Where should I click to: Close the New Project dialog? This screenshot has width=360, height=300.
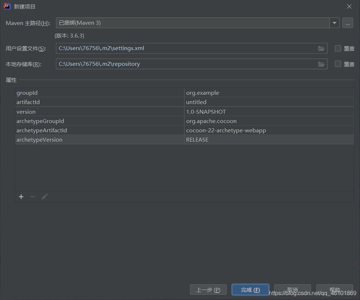pos(349,6)
